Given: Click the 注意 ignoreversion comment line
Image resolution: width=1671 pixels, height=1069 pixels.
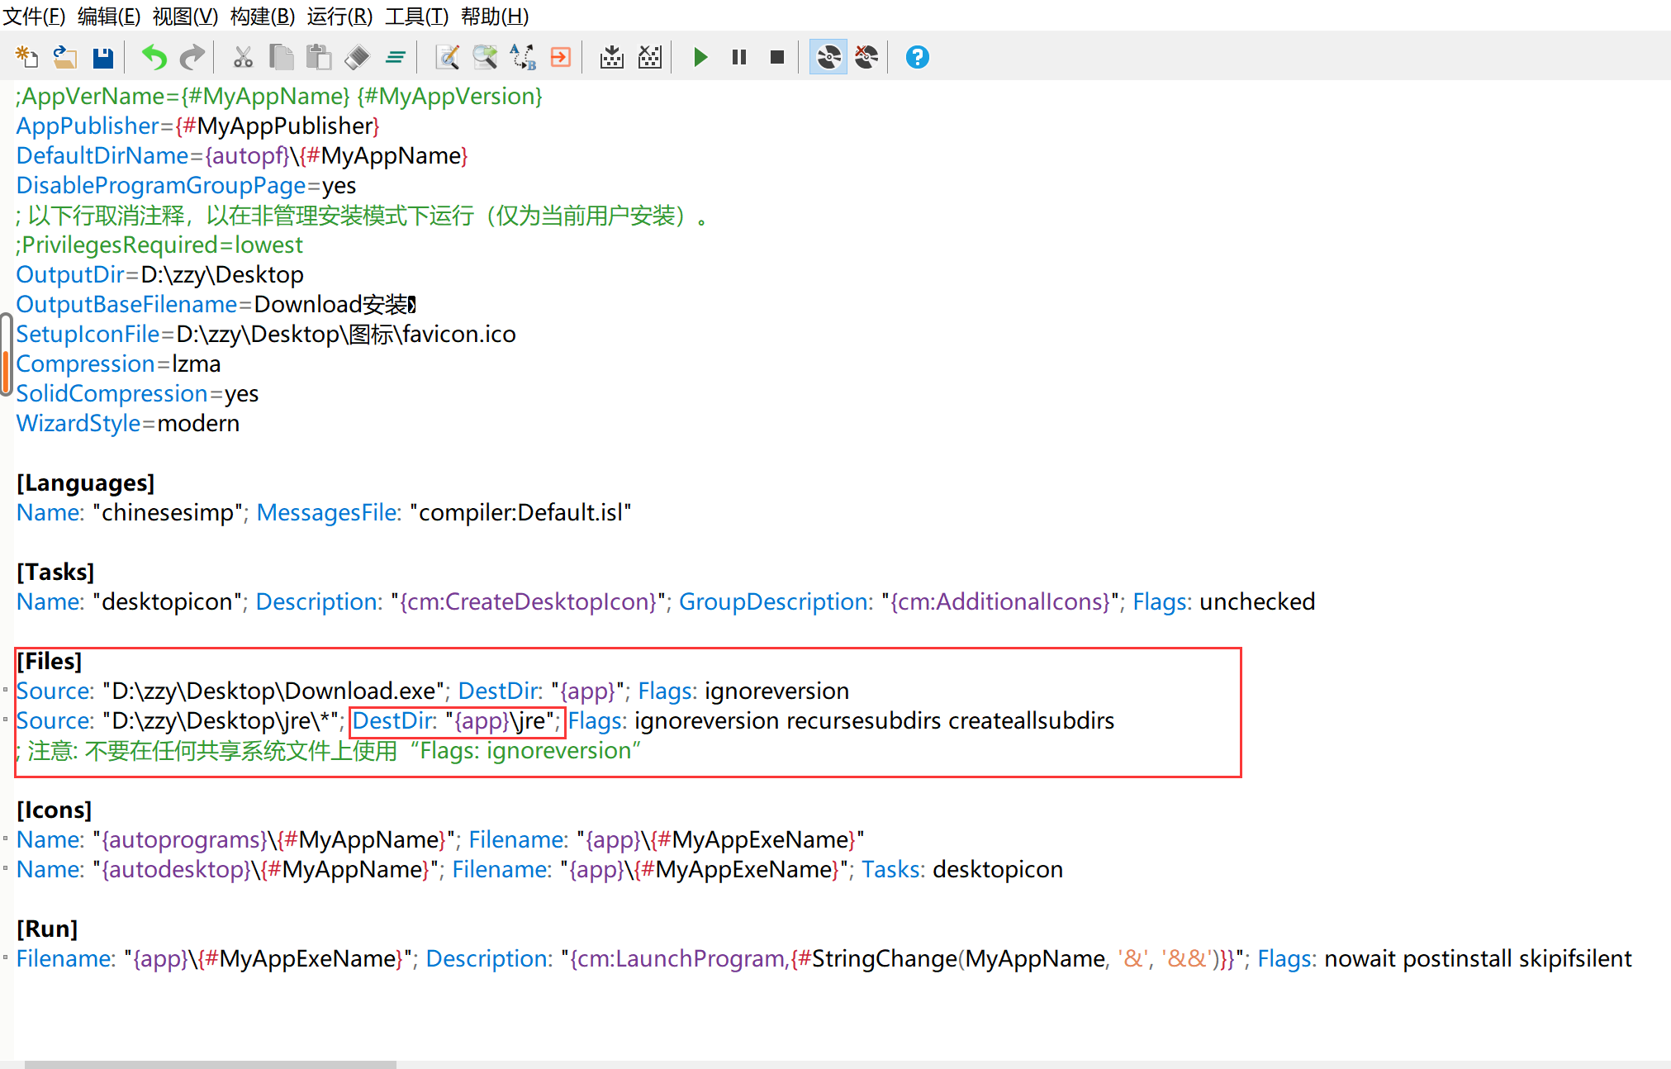Looking at the screenshot, I should [x=329, y=750].
